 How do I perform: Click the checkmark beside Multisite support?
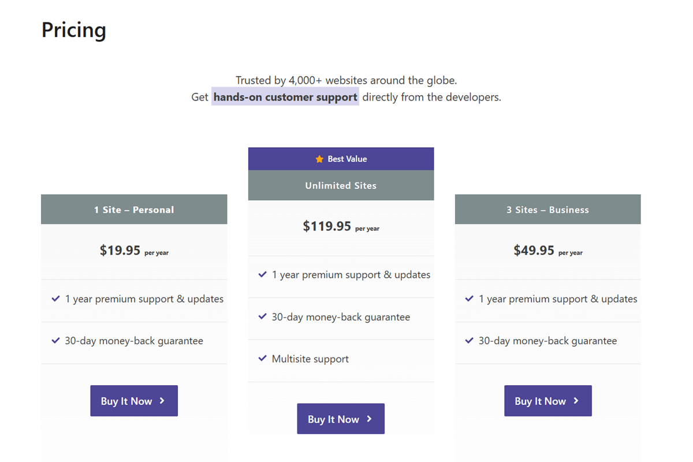263,358
